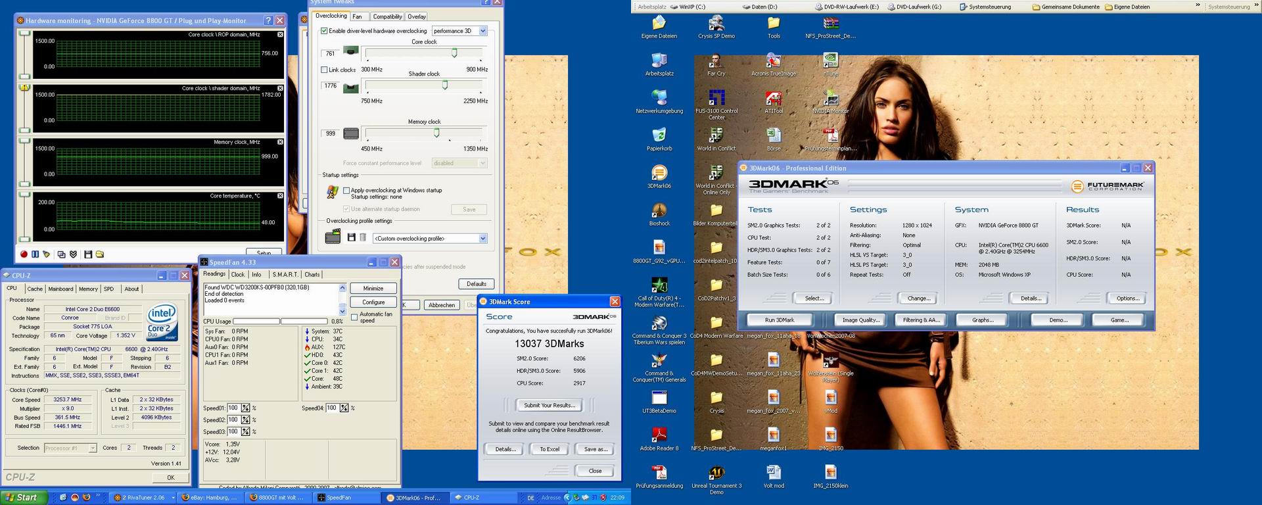Screen dimensions: 1262x505
Task: Select the 3DMark06 desktop shortcut
Action: tap(659, 178)
